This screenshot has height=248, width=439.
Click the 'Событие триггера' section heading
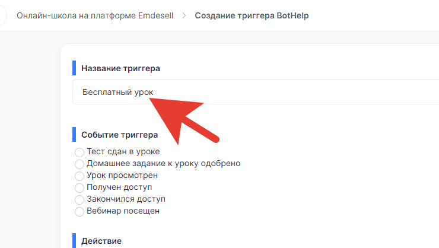120,135
